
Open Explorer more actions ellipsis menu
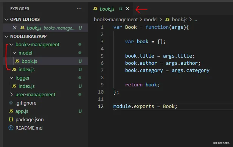click(x=79, y=9)
